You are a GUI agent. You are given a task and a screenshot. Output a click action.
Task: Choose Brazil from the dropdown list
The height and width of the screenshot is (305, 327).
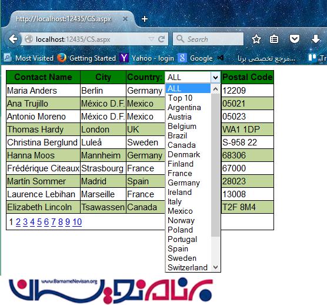click(188, 135)
